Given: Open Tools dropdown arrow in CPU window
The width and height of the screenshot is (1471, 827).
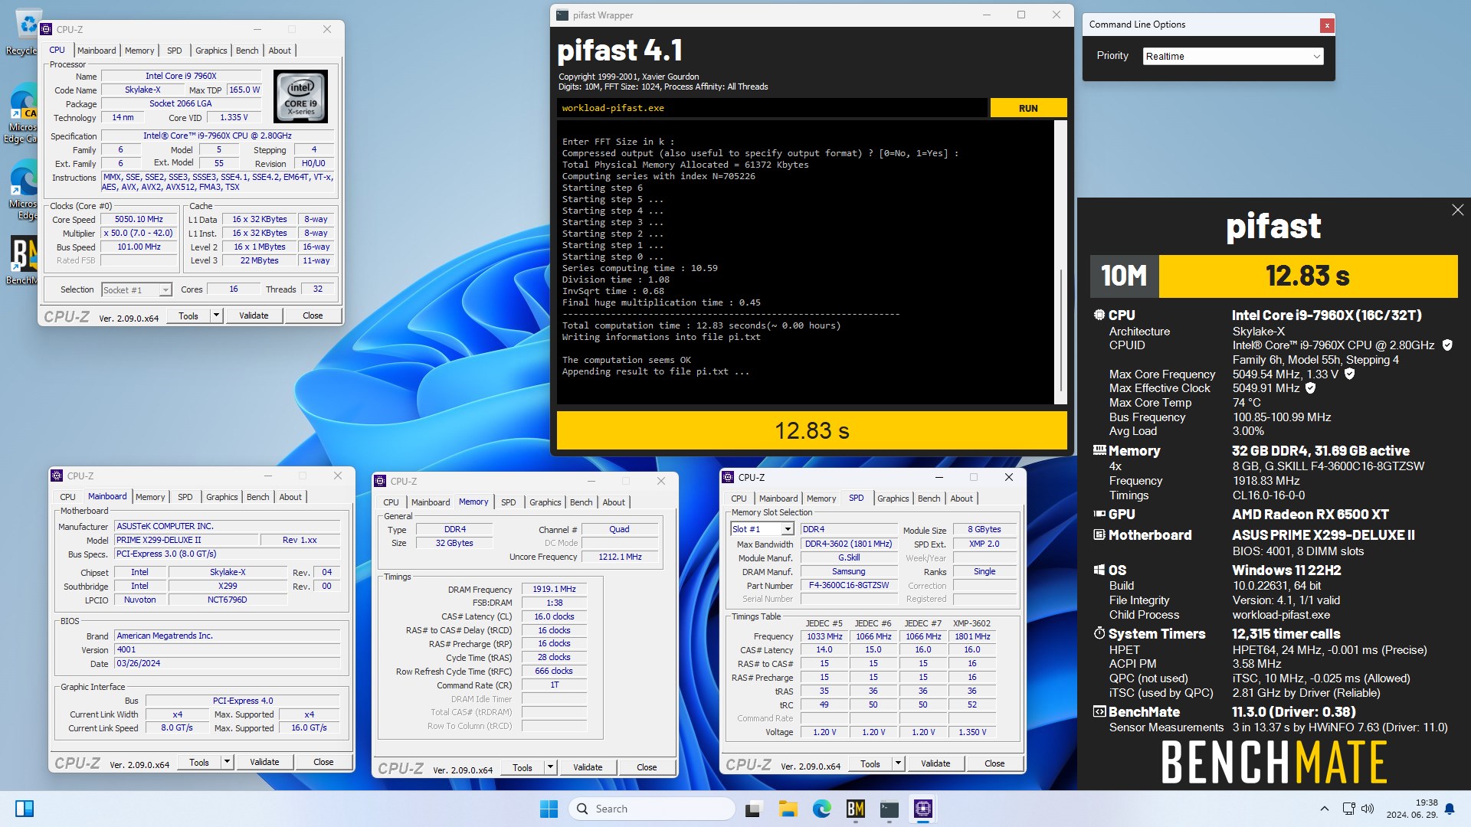Looking at the screenshot, I should pyautogui.click(x=216, y=315).
